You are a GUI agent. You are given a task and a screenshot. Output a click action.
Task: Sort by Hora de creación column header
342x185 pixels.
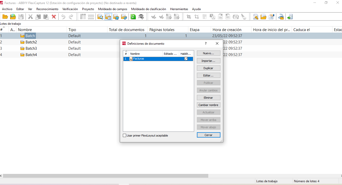[231, 30]
